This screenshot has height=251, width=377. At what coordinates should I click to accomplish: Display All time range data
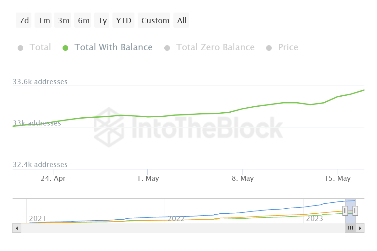[182, 21]
